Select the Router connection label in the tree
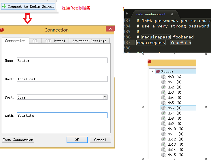The height and width of the screenshot is (163, 211). pos(167,71)
